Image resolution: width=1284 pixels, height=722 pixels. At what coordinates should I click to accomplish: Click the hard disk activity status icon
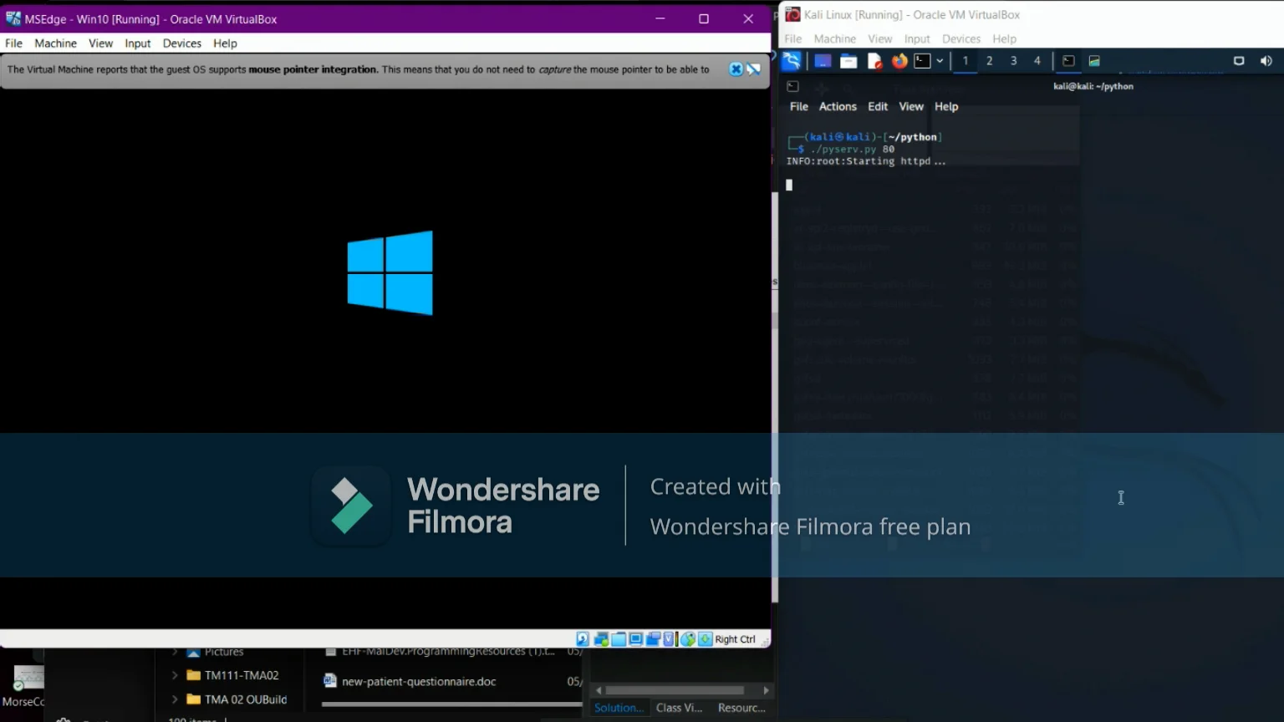(x=583, y=639)
